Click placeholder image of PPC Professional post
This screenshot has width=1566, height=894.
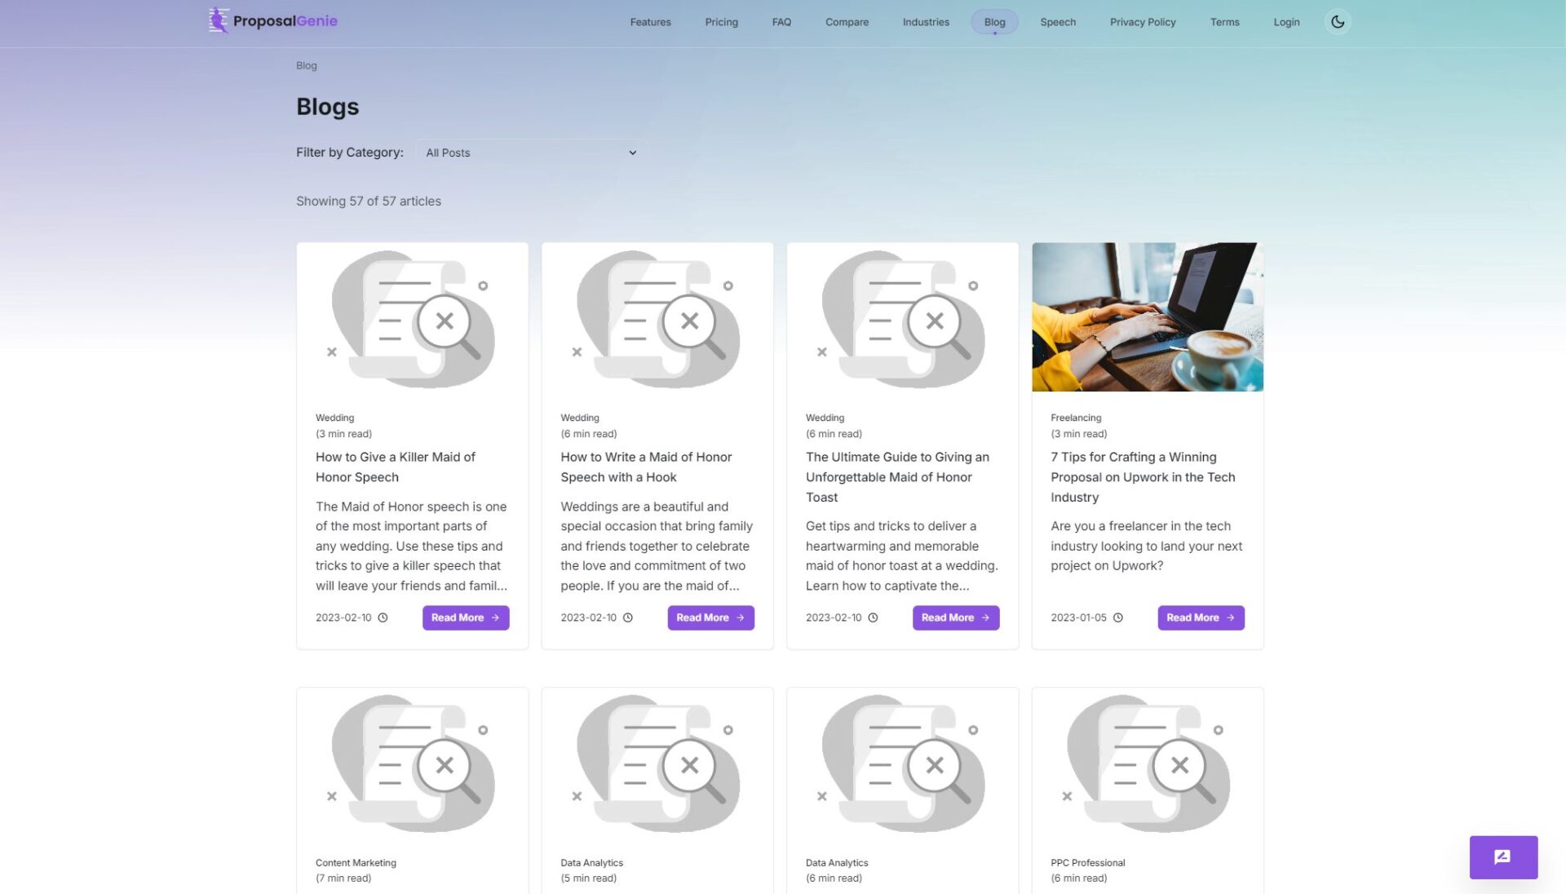pyautogui.click(x=1148, y=763)
